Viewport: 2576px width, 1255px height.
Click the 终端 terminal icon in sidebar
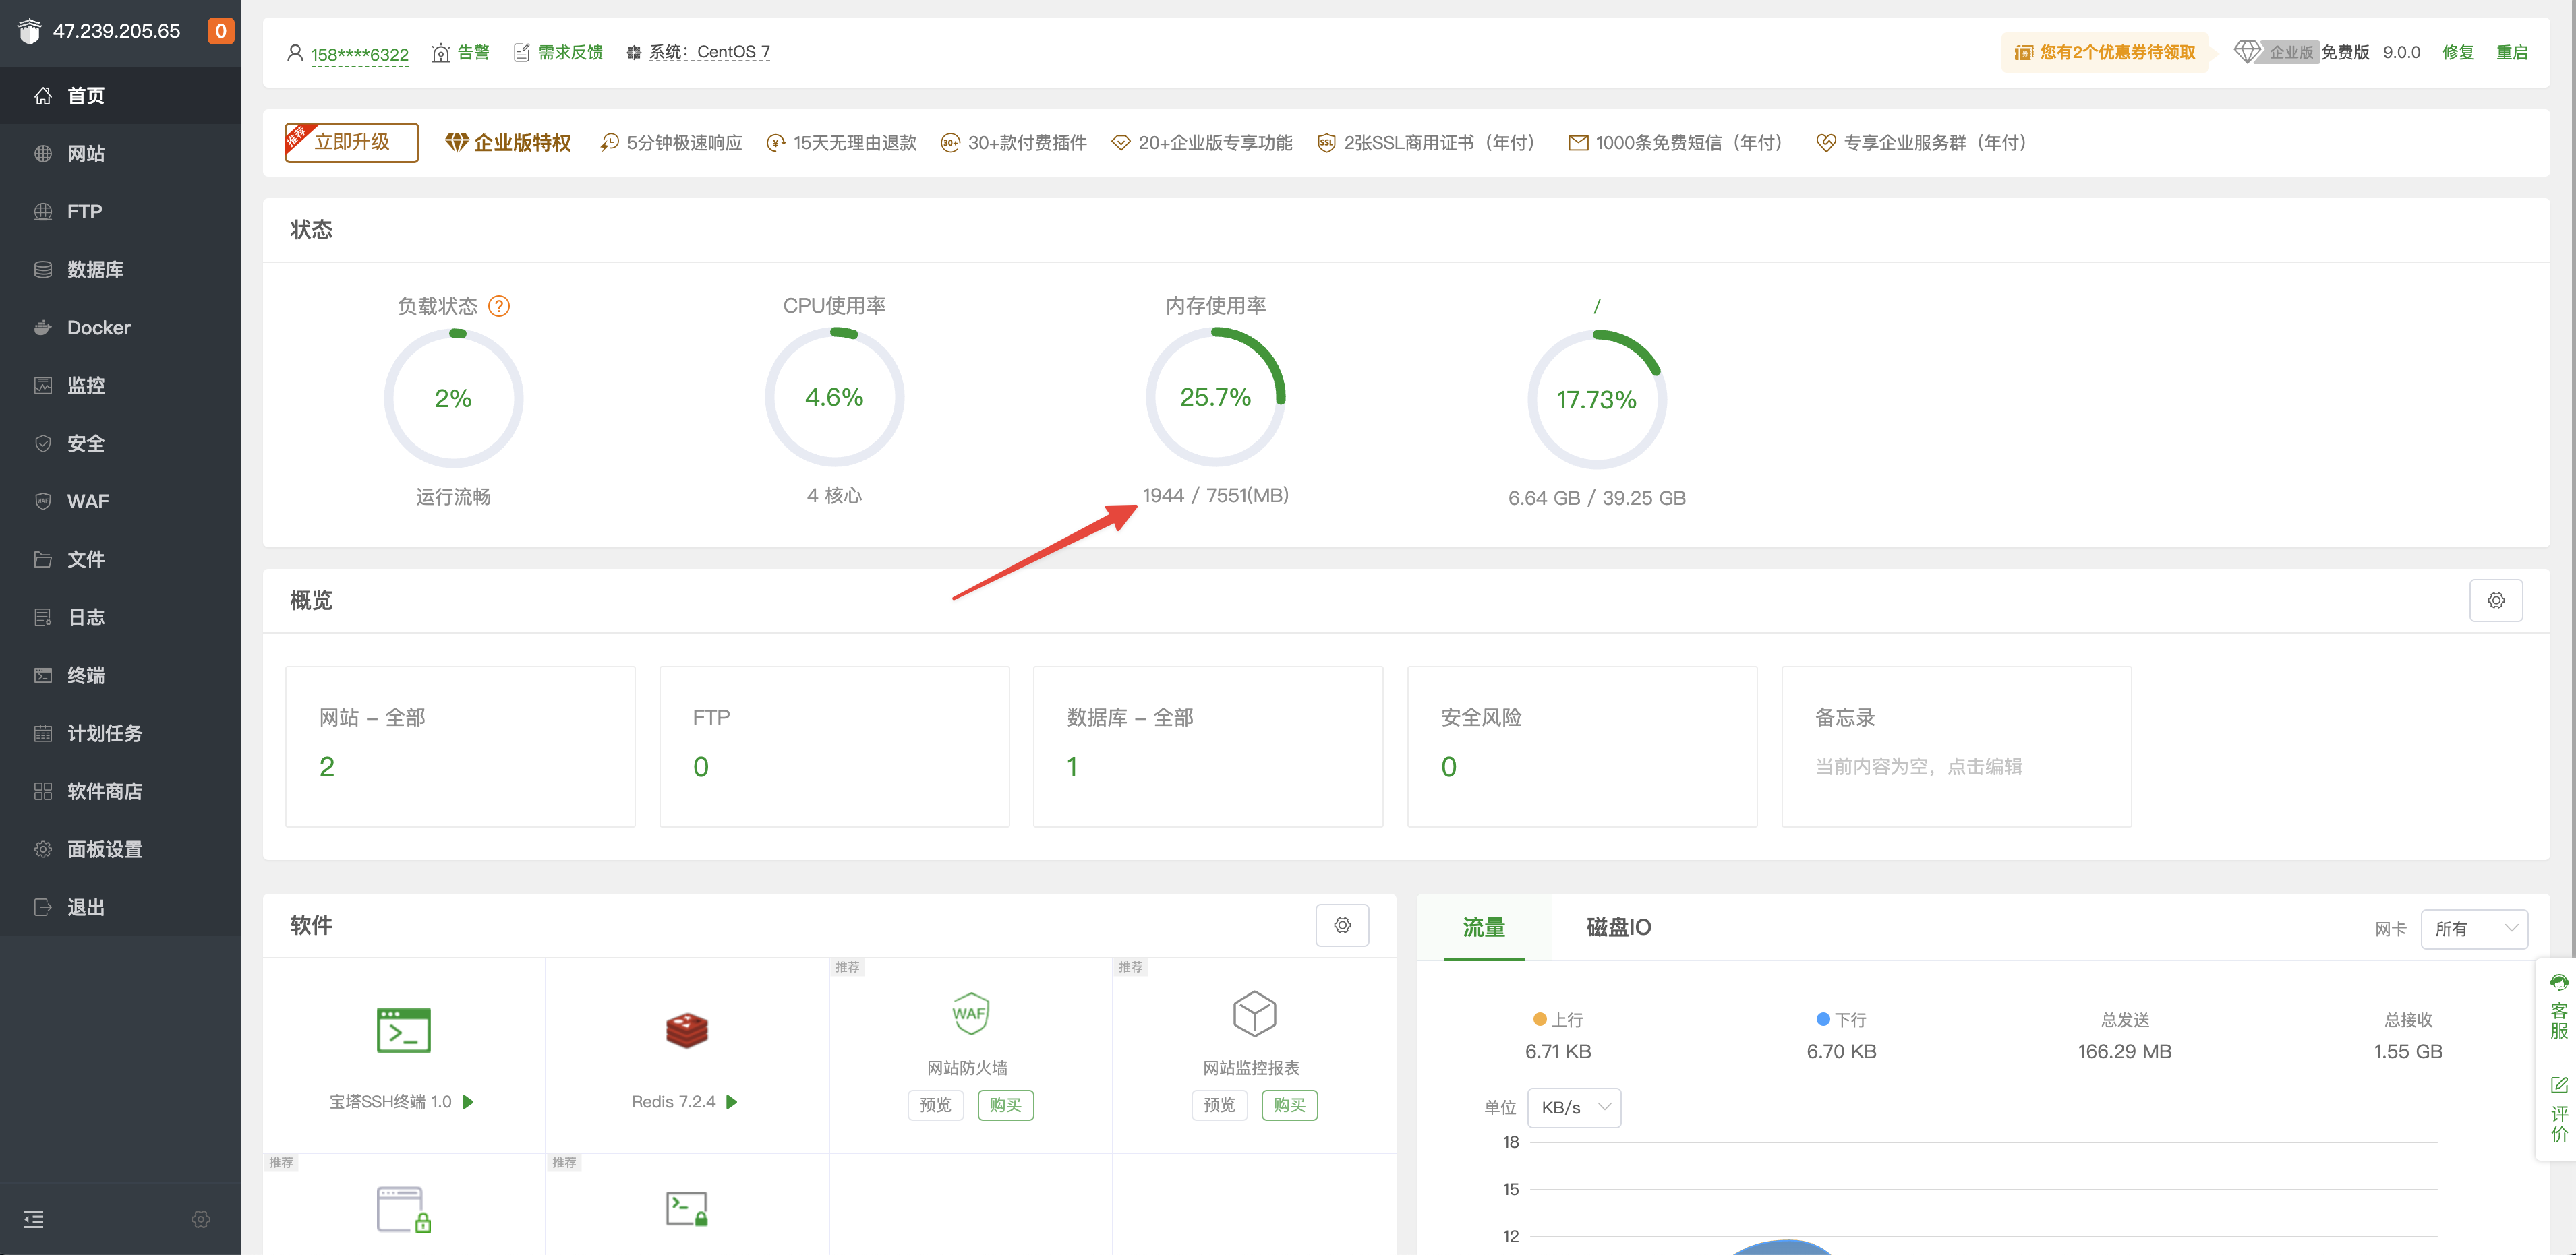[x=43, y=675]
